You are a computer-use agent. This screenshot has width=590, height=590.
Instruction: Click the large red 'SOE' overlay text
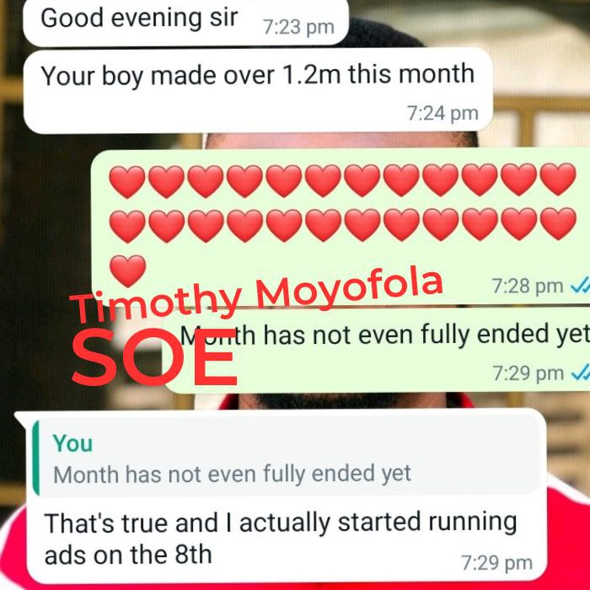[153, 357]
